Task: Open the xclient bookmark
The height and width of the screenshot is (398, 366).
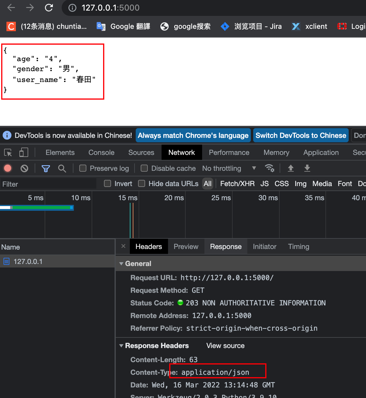Action: [x=309, y=26]
